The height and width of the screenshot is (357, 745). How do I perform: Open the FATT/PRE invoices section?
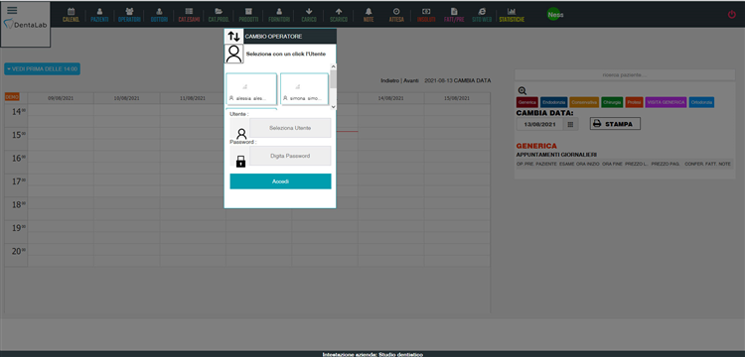pos(454,15)
